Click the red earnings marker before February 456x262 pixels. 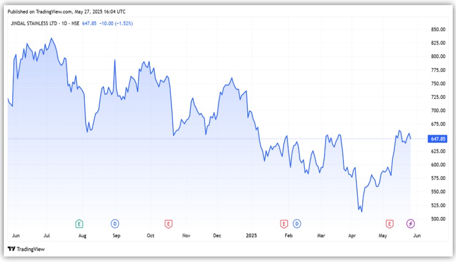pos(284,224)
